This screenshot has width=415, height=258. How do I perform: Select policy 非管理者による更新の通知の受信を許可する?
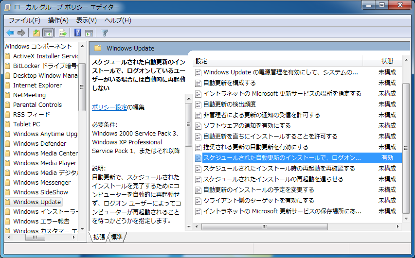(261, 115)
